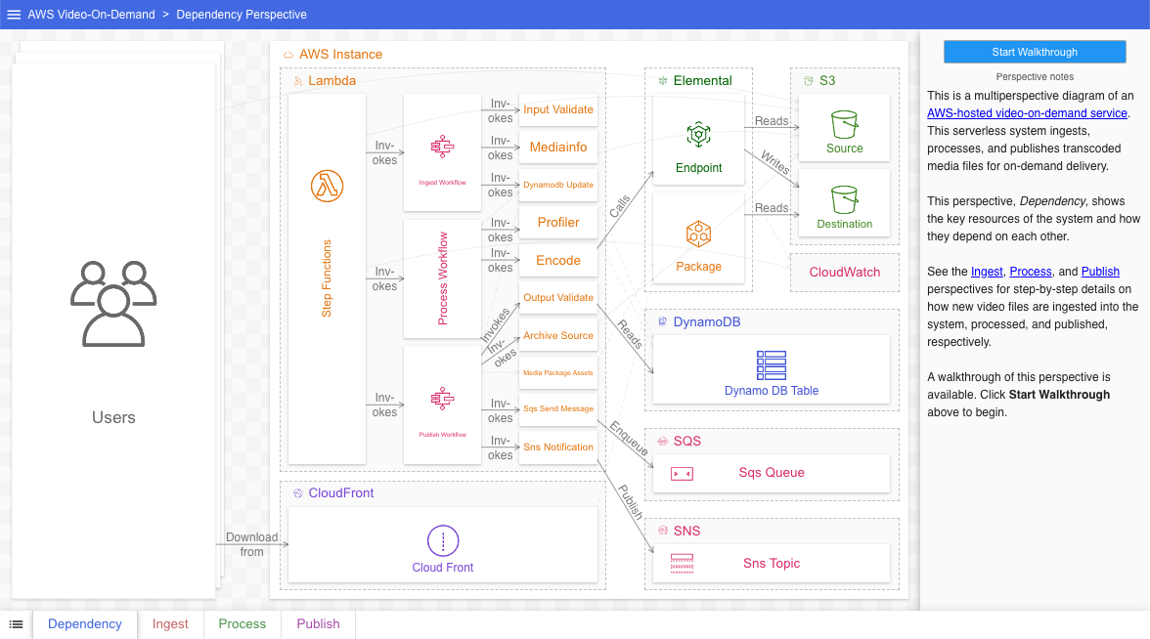Click the Publish Workflow icon
The width and height of the screenshot is (1150, 639).
(x=442, y=398)
